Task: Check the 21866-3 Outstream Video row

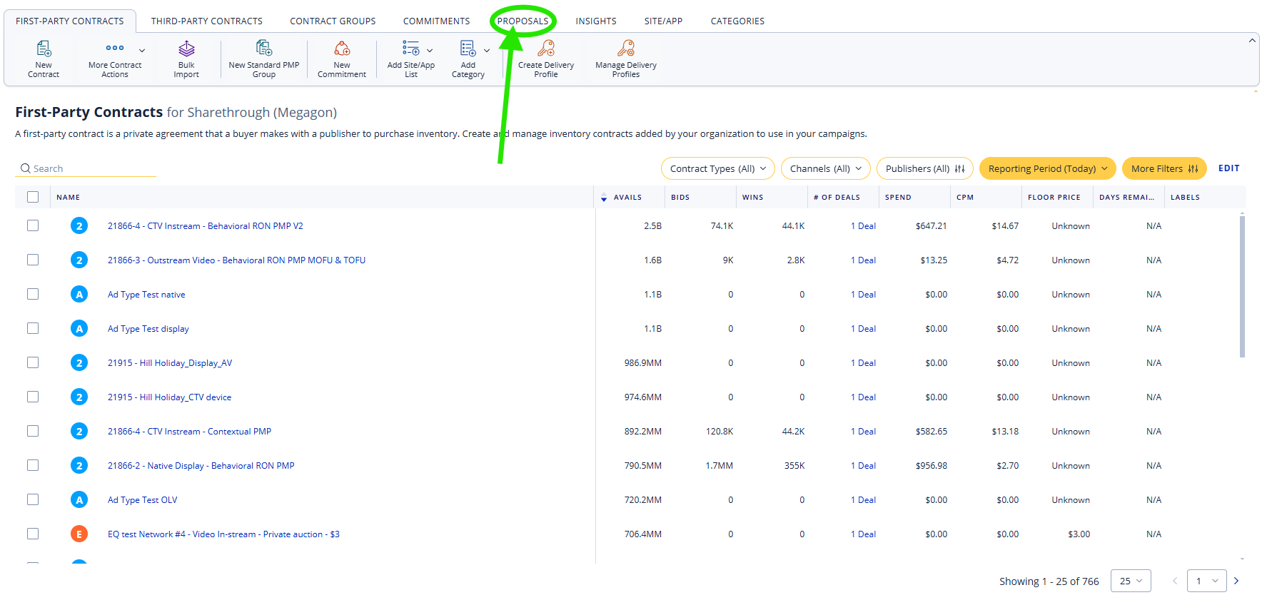Action: click(33, 260)
